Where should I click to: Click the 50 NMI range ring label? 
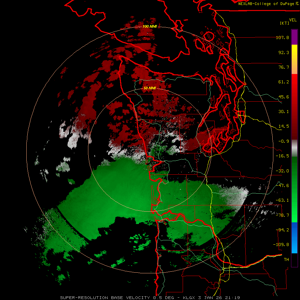click(150, 88)
